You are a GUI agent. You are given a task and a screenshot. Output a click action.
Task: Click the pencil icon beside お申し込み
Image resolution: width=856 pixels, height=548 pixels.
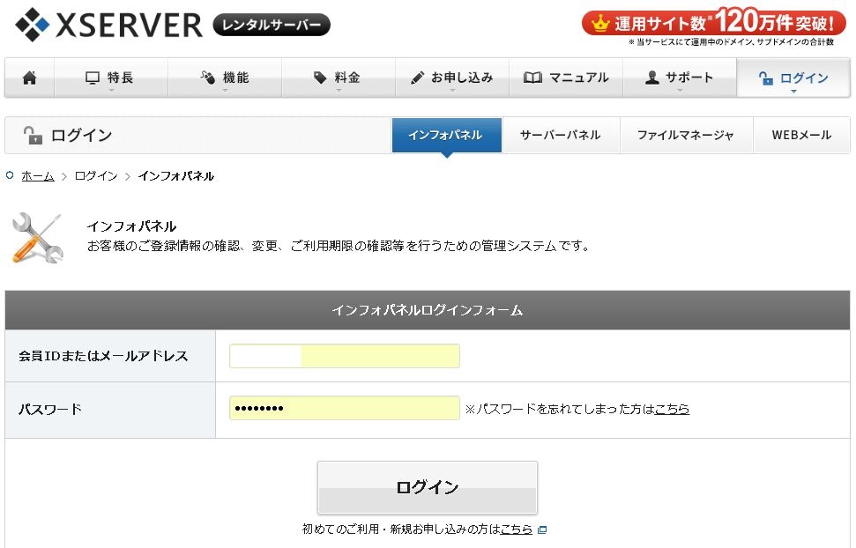[418, 78]
